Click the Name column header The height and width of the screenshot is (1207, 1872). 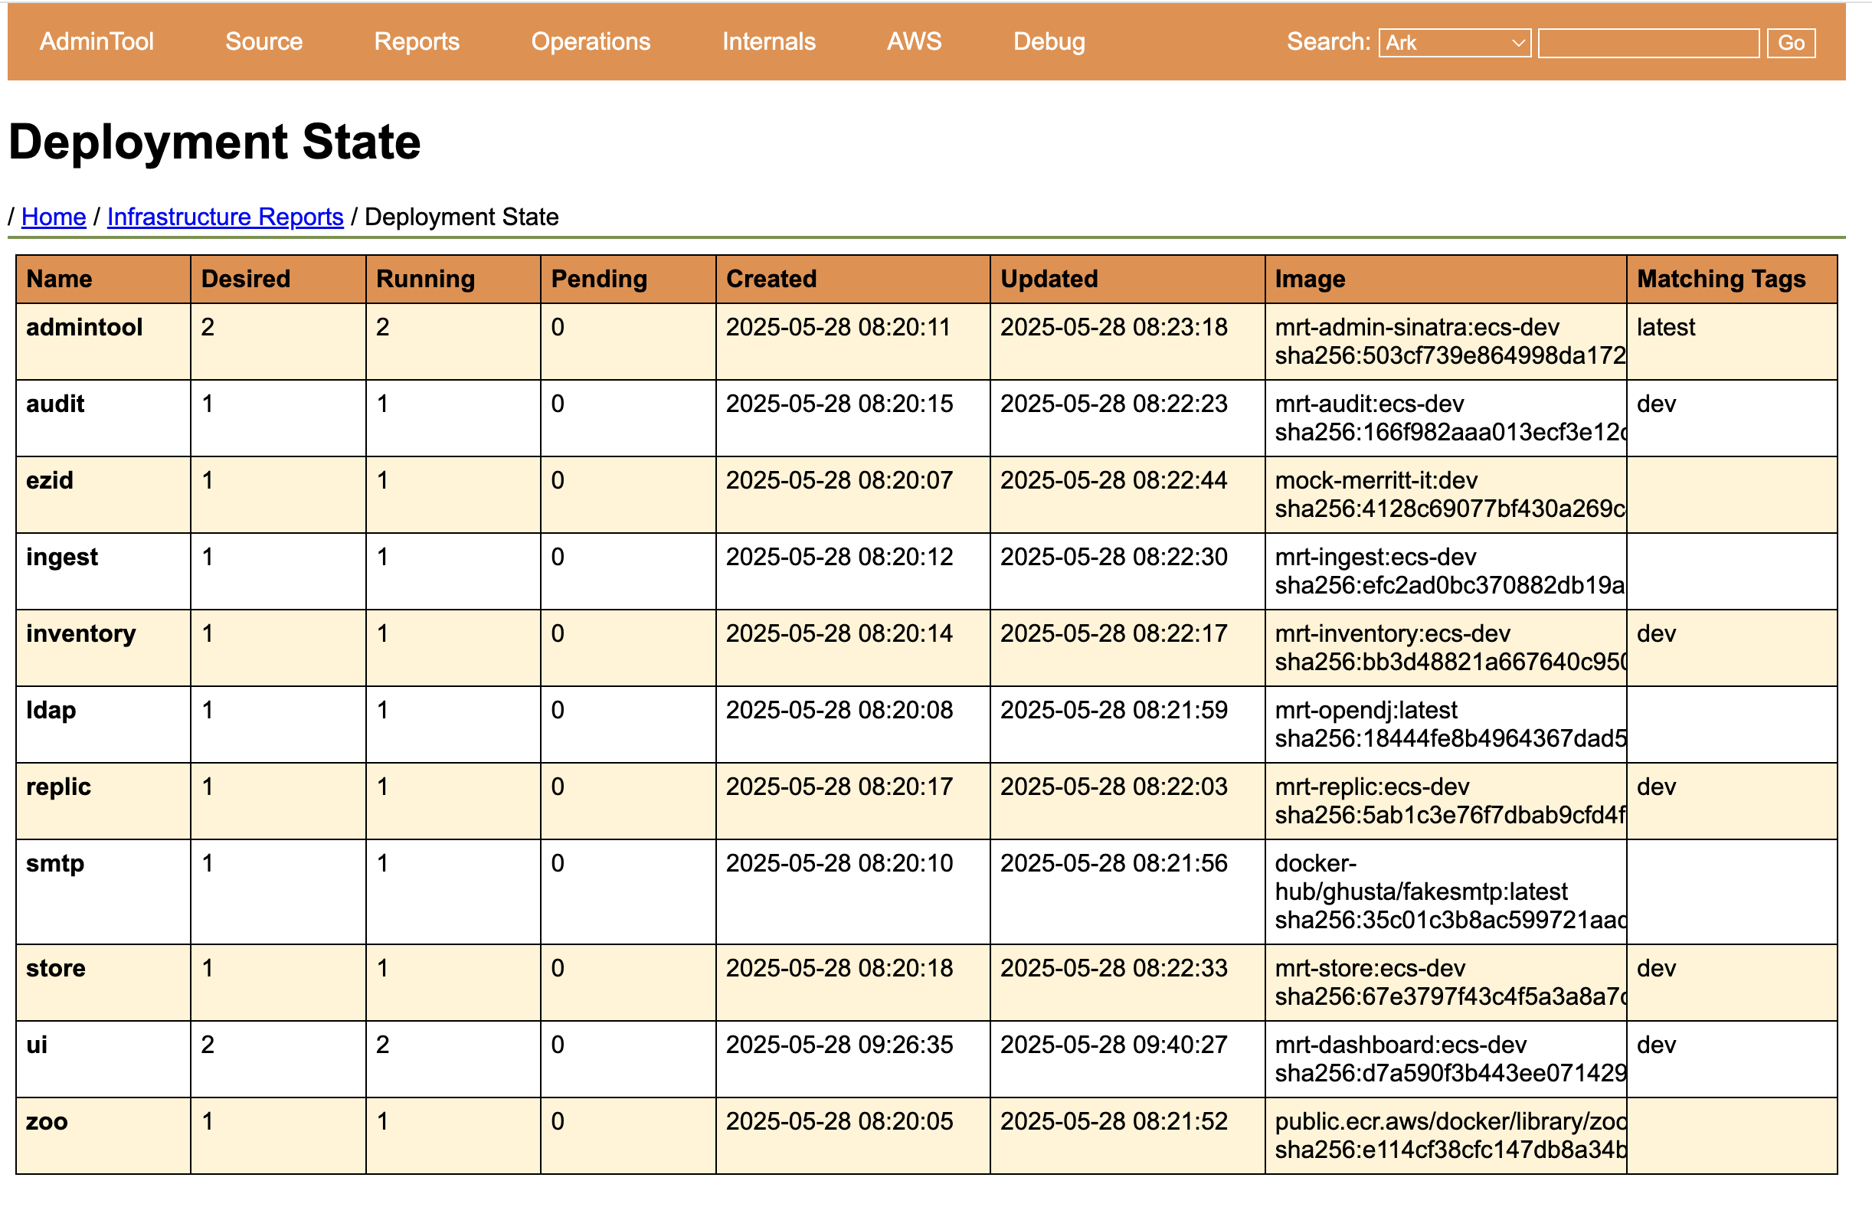coord(103,279)
